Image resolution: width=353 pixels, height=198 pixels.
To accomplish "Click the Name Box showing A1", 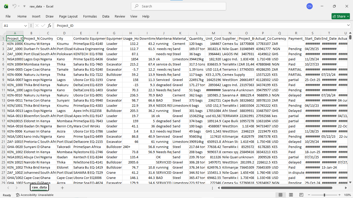I will pyautogui.click(x=13, y=26).
